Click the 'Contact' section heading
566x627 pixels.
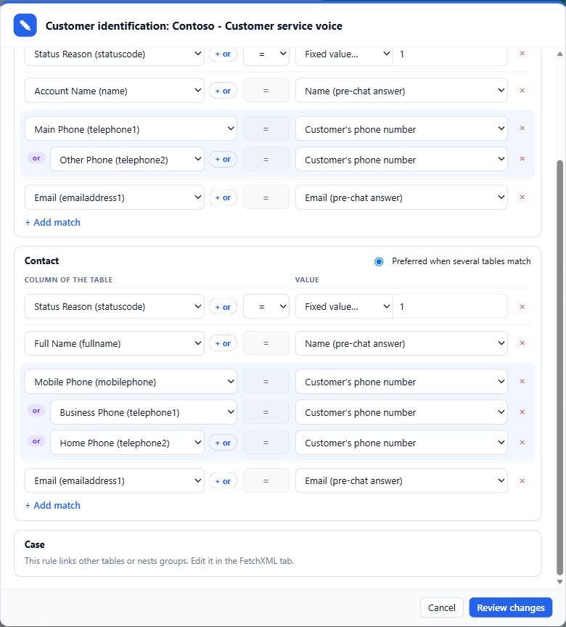[41, 261]
